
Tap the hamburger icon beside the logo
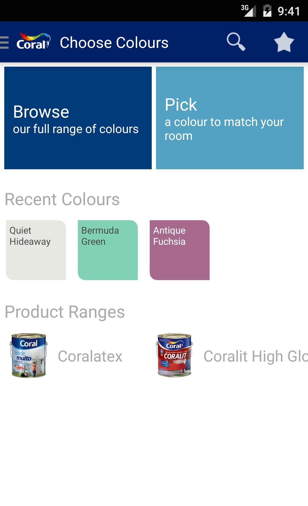tap(3, 42)
